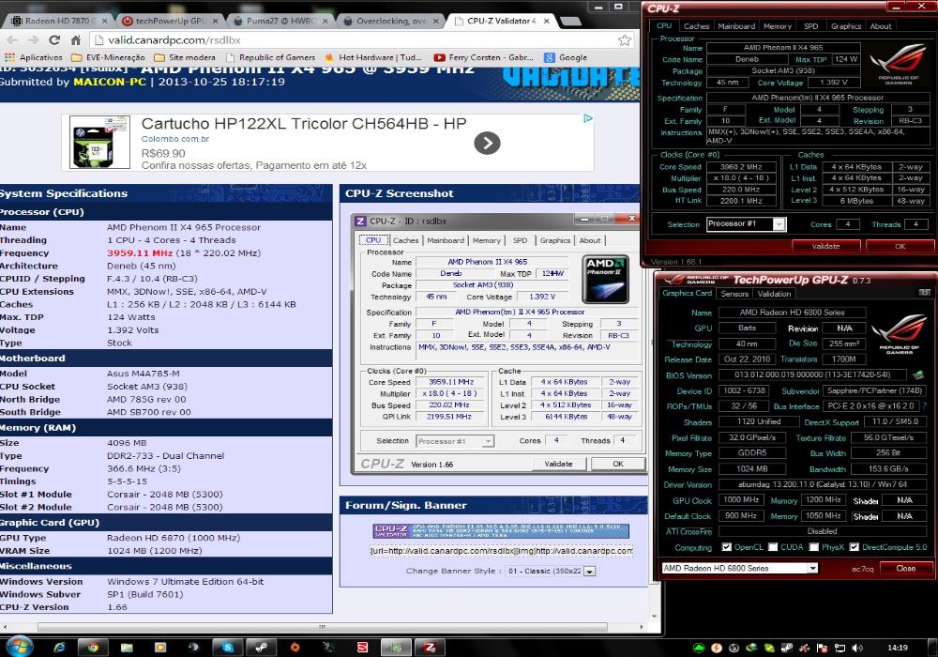Click the page's horizontal scrollbar
Screen dimensions: 938x657
click(323, 627)
